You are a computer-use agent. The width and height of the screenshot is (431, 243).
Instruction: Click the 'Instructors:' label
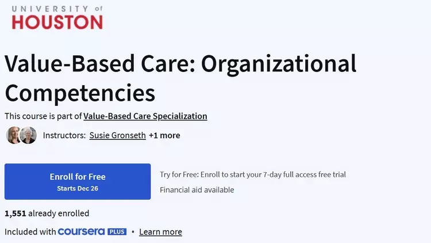click(x=64, y=135)
